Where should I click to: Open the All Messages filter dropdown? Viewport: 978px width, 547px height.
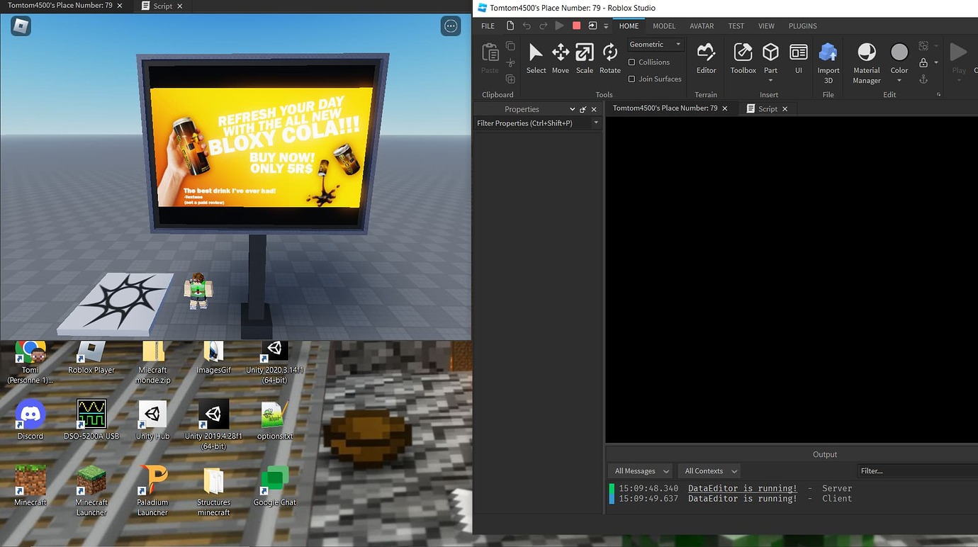[639, 470]
